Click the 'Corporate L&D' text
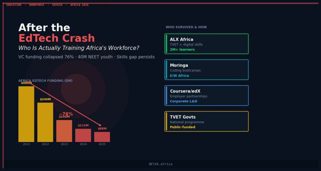 pos(184,101)
